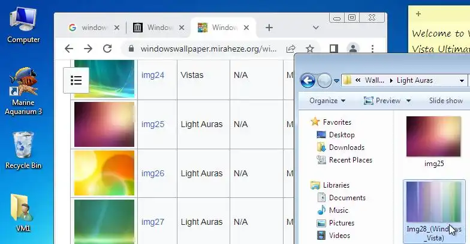
Task: Click img24 wallpaper thumbnail in wiki
Action: [x=104, y=79]
